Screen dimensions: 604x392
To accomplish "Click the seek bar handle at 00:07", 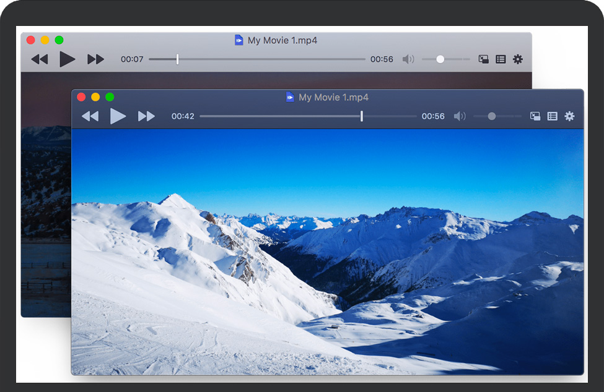I will 177,59.
